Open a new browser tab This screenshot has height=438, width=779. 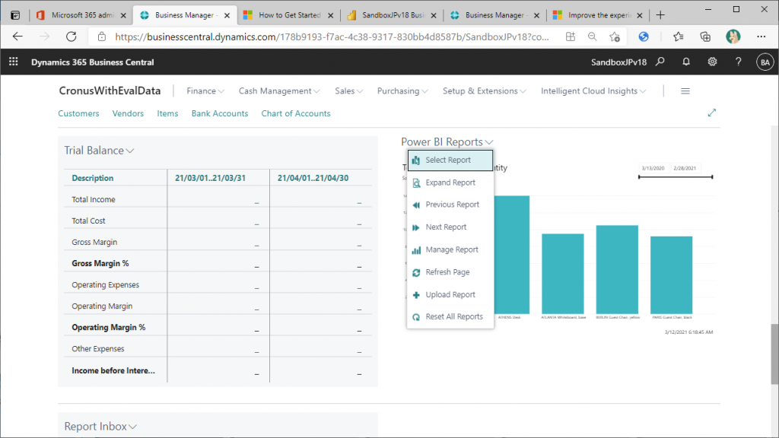pyautogui.click(x=660, y=15)
